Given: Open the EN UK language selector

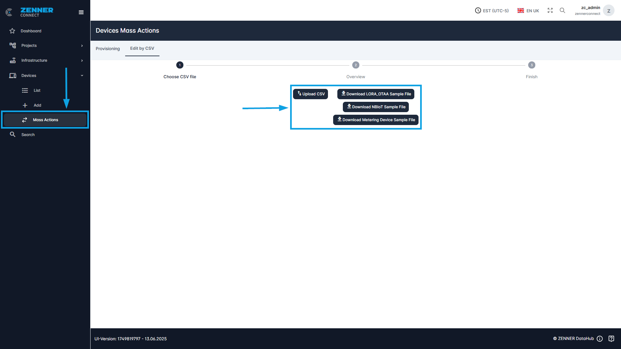Looking at the screenshot, I should coord(528,11).
